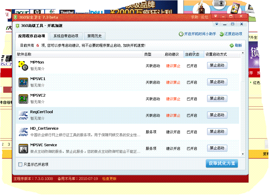Switch to the 应用程序启动项 tab
Screen dimensions: 269x195
click(x=32, y=36)
